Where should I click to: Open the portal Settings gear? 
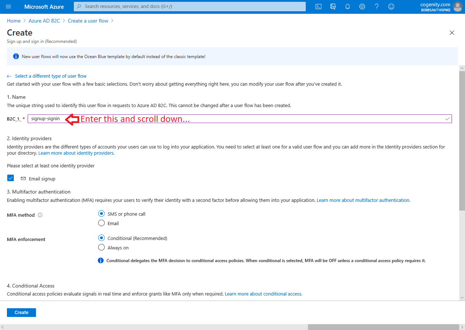pos(362,7)
